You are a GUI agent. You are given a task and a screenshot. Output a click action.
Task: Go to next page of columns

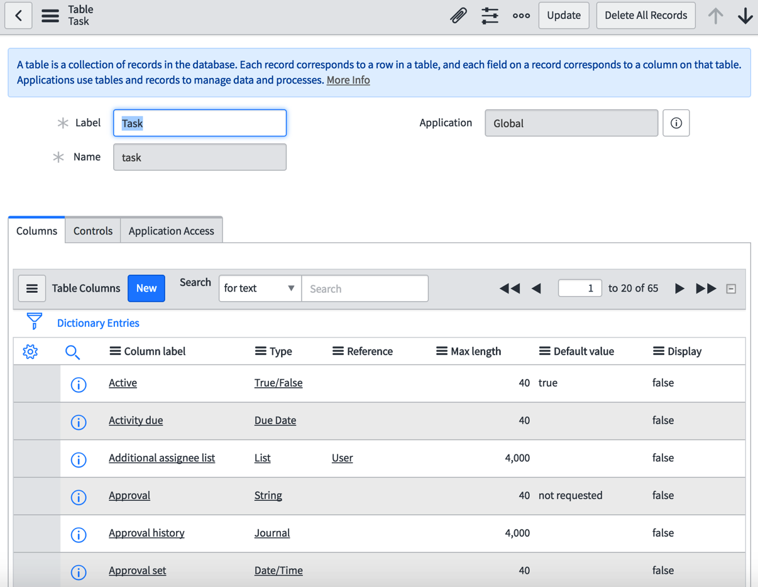(679, 288)
